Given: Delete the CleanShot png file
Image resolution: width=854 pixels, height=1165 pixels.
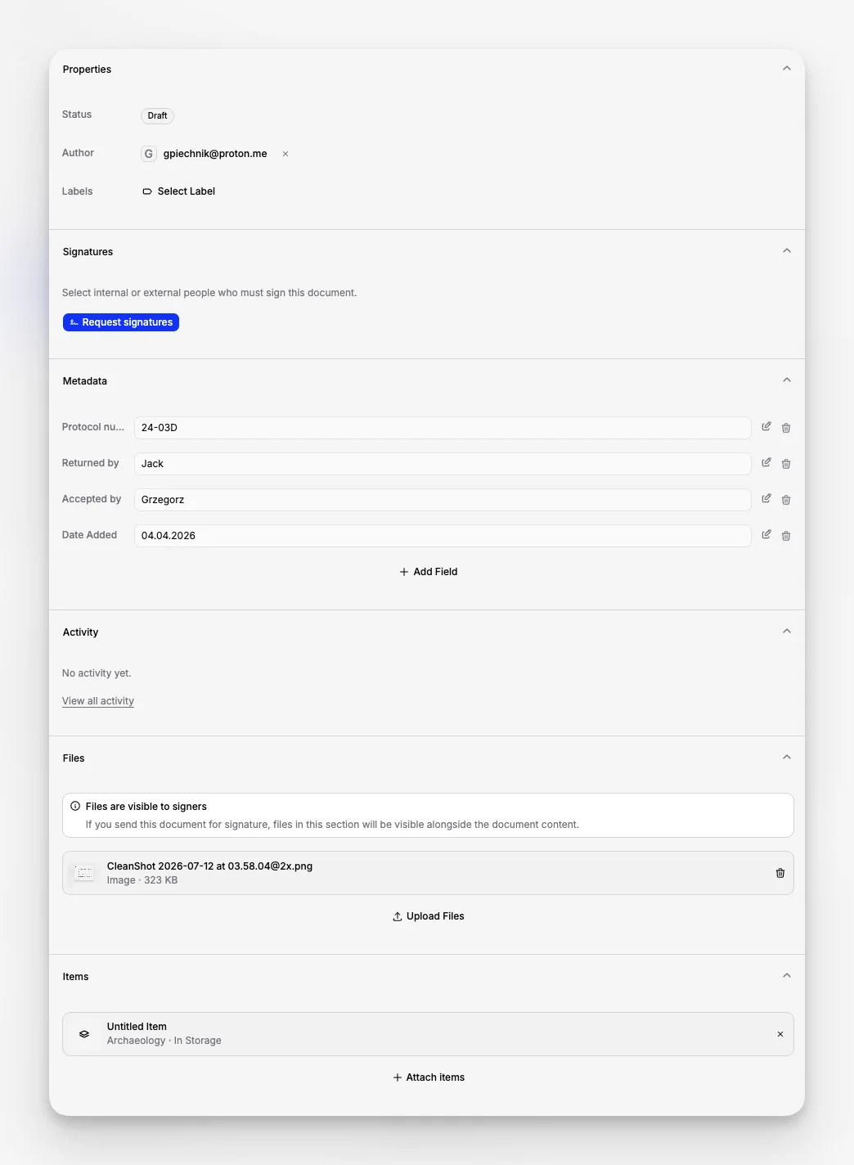Looking at the screenshot, I should pos(780,873).
